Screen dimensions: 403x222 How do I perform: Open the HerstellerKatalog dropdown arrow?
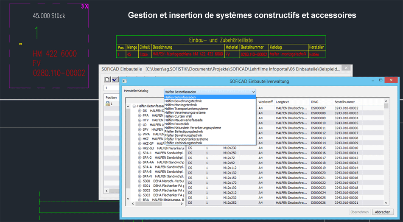coord(253,92)
